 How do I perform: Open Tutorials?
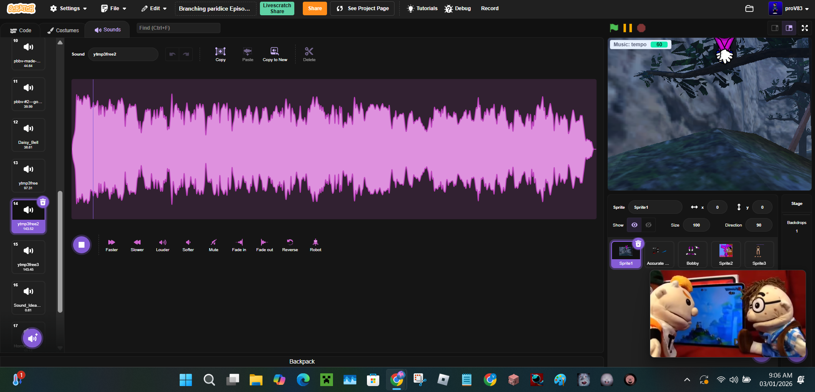coord(422,8)
